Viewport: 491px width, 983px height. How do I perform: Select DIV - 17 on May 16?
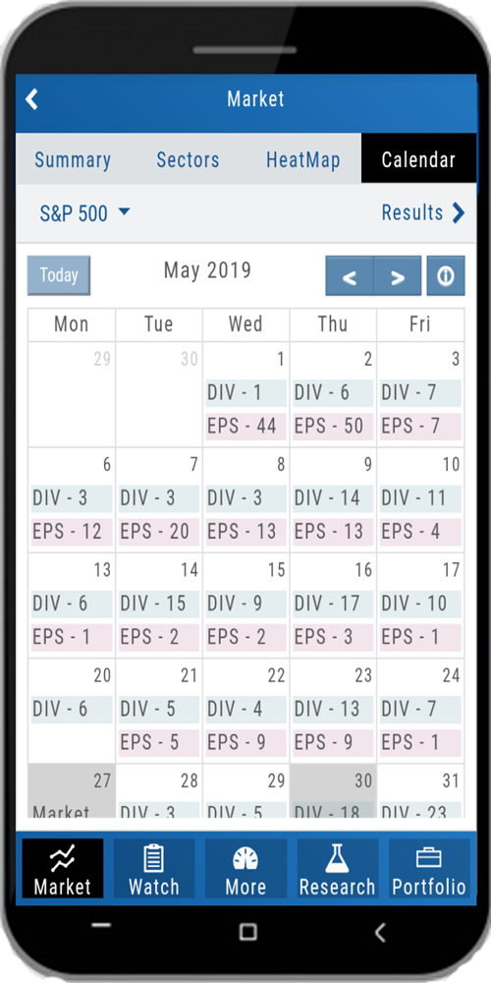[x=333, y=604]
